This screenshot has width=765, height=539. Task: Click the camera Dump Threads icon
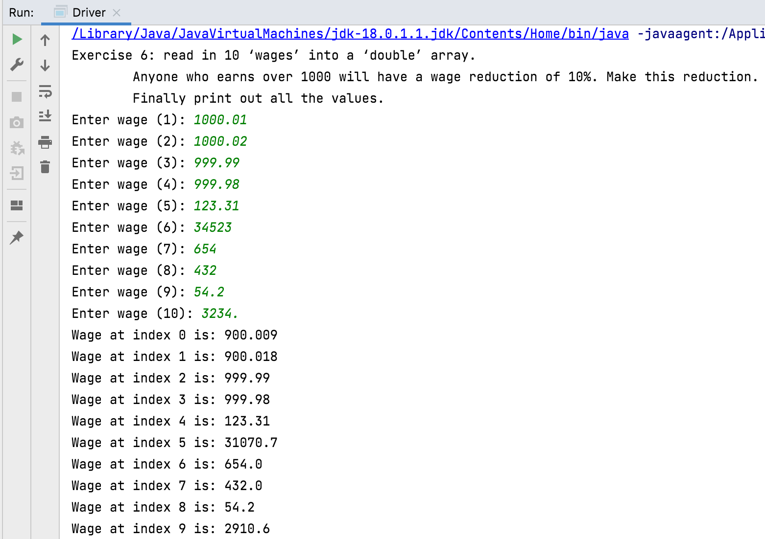(17, 122)
